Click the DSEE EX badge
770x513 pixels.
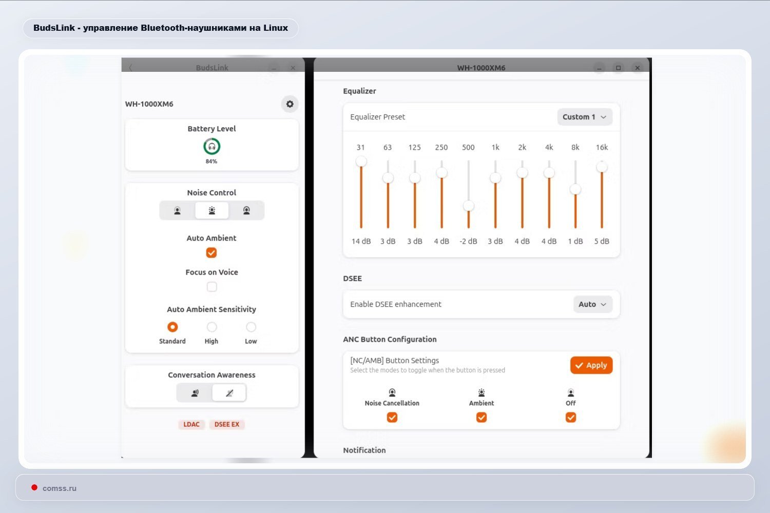point(227,424)
